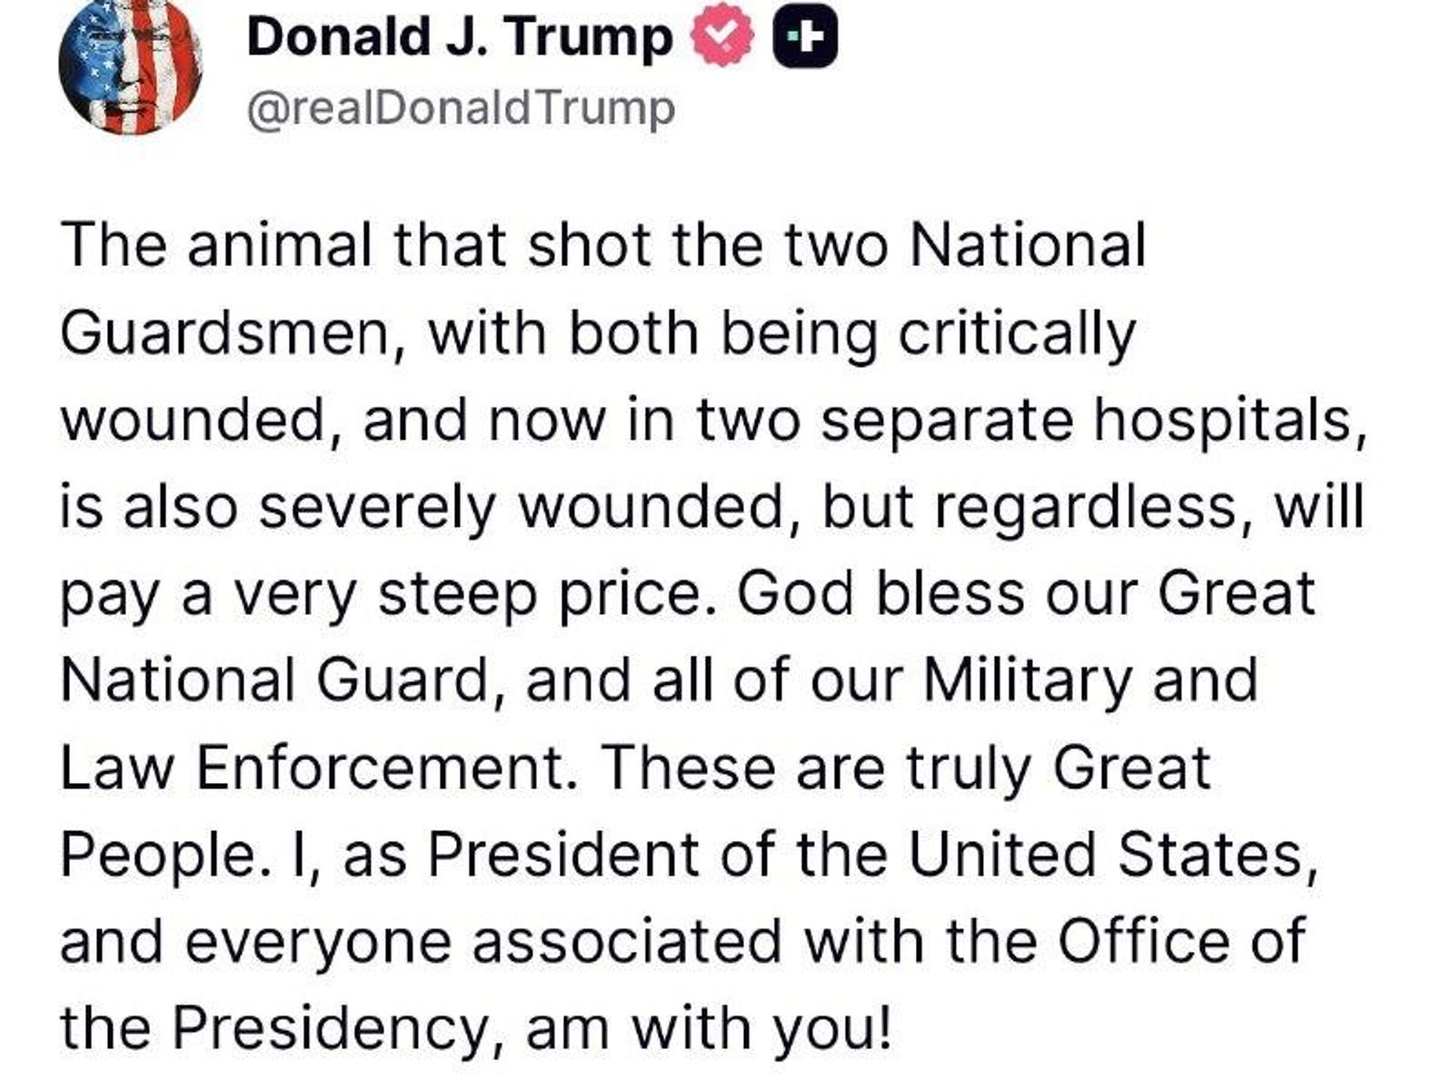Open the Donald J. Trump display name
This screenshot has width=1452, height=1090.
459,38
